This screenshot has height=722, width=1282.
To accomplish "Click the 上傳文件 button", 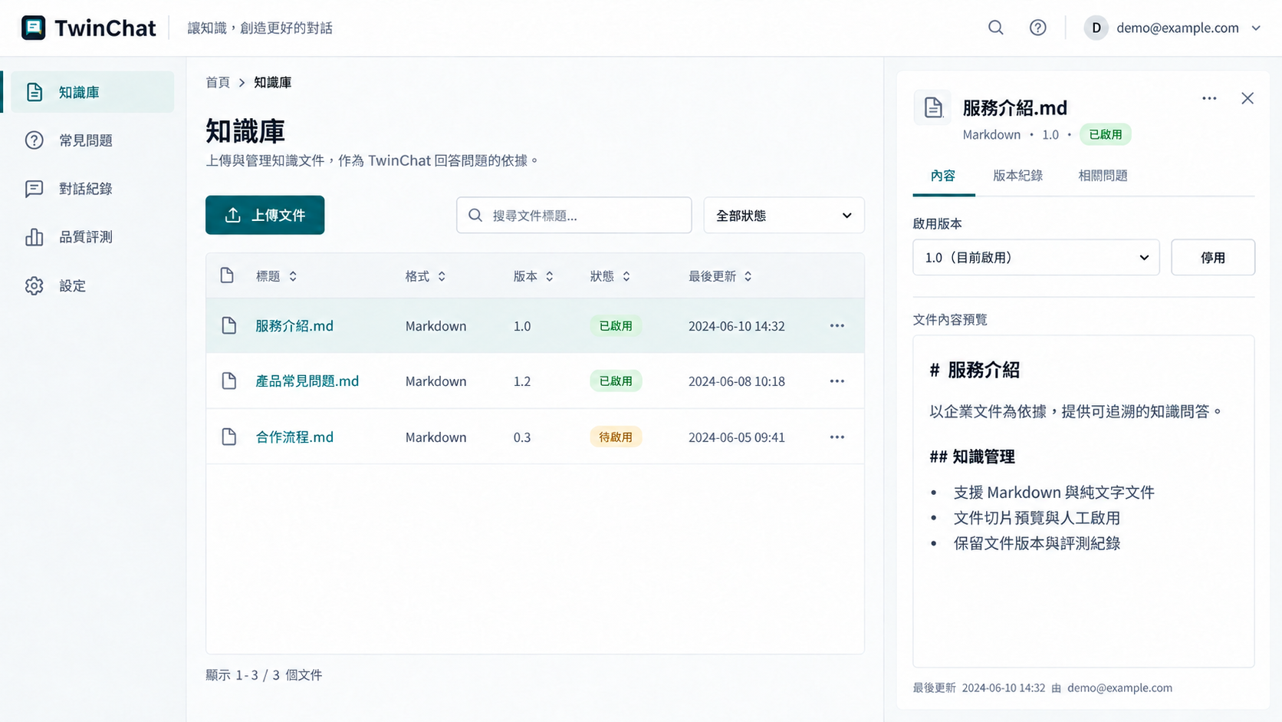I will click(x=265, y=215).
